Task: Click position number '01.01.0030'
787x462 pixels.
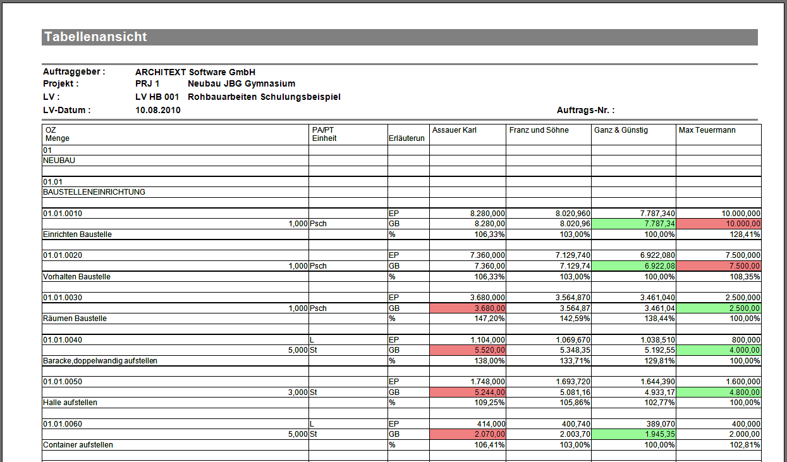Action: point(63,298)
